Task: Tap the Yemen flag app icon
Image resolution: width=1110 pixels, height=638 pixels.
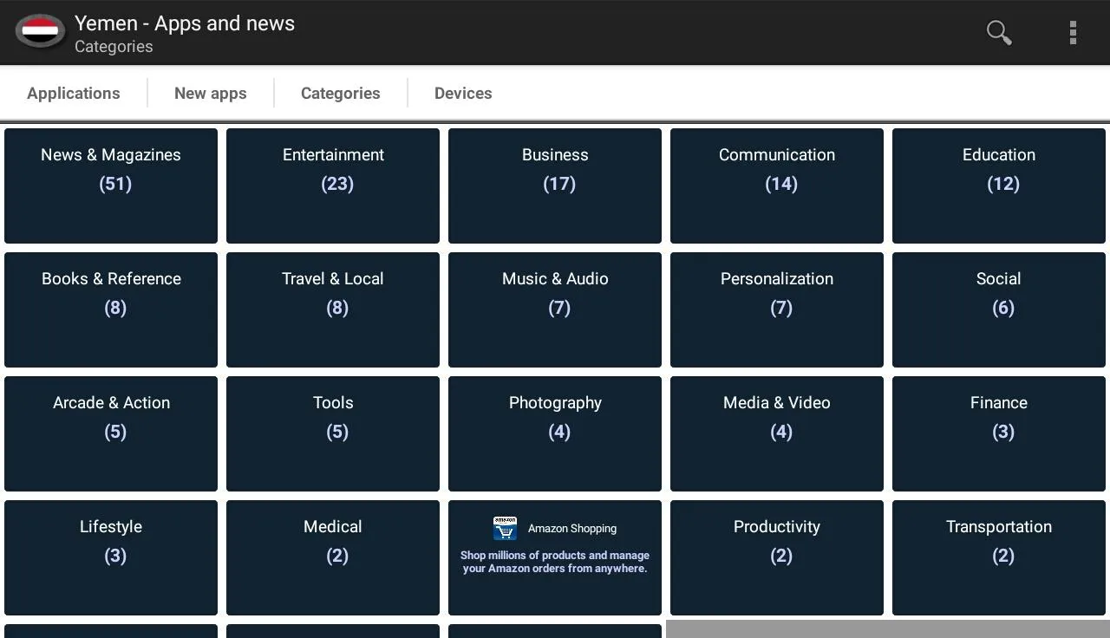Action: click(x=39, y=32)
